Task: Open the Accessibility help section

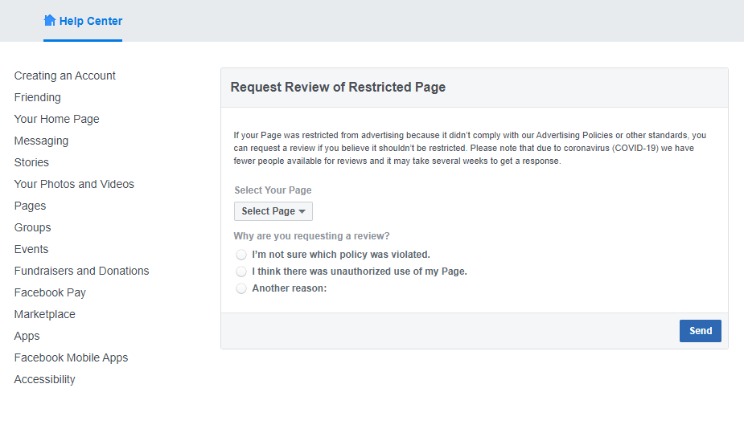Action: pyautogui.click(x=44, y=380)
